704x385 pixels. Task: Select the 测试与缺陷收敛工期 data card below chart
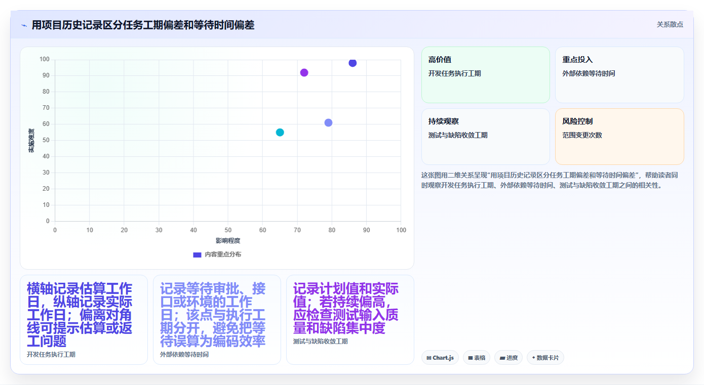point(350,320)
